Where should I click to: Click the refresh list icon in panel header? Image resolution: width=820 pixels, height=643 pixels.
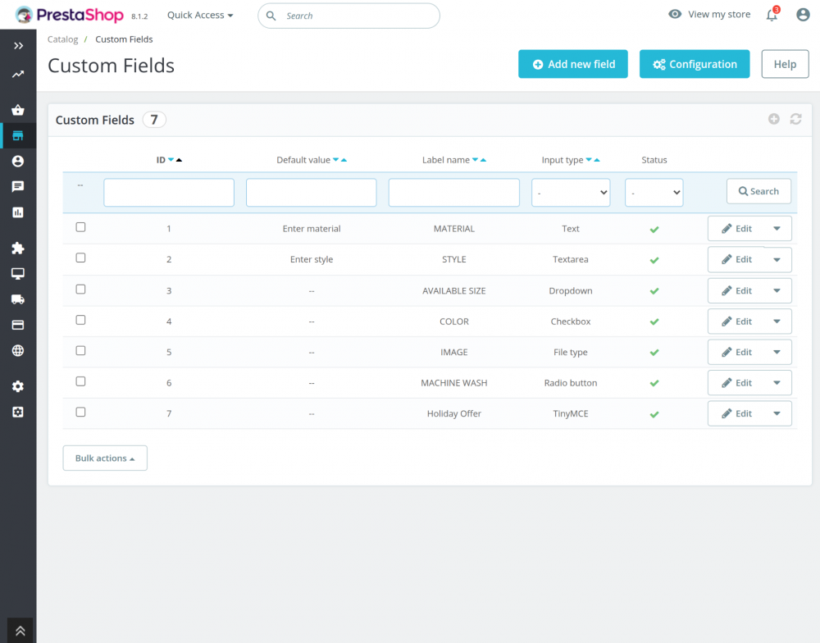click(x=796, y=119)
